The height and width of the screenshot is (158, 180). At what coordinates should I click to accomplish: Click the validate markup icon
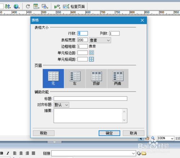click(x=57, y=6)
